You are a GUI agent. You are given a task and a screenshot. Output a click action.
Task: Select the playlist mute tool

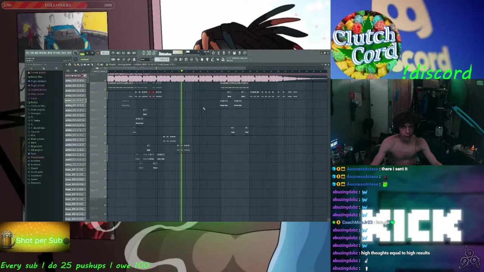[x=85, y=65]
